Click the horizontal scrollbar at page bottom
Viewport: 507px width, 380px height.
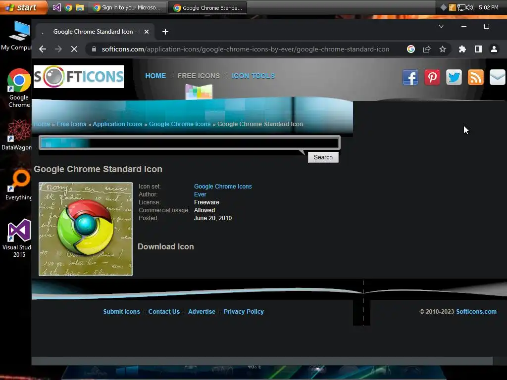262,361
